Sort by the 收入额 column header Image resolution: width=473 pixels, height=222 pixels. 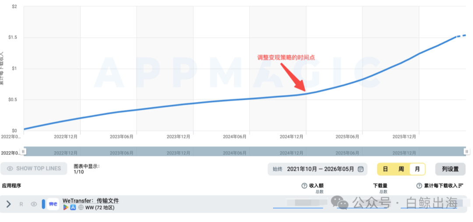pyautogui.click(x=317, y=186)
